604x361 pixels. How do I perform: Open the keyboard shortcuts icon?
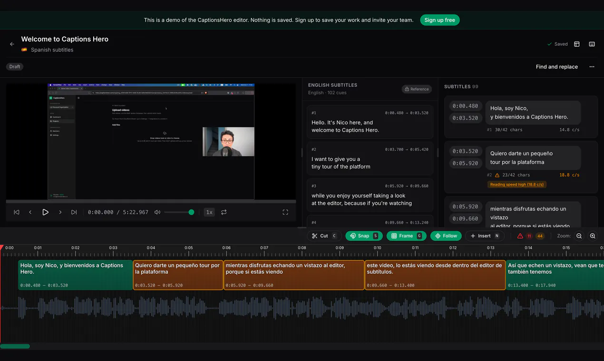[x=592, y=44]
